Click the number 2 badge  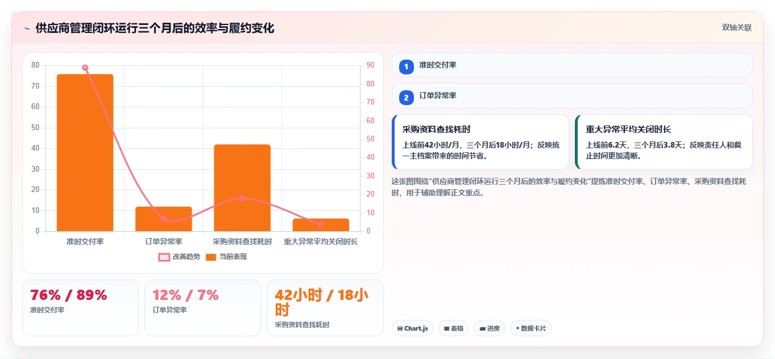pos(406,98)
